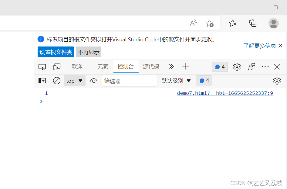Click the 设置根文件夹 button
The height and width of the screenshot is (189, 287).
pyautogui.click(x=56, y=52)
